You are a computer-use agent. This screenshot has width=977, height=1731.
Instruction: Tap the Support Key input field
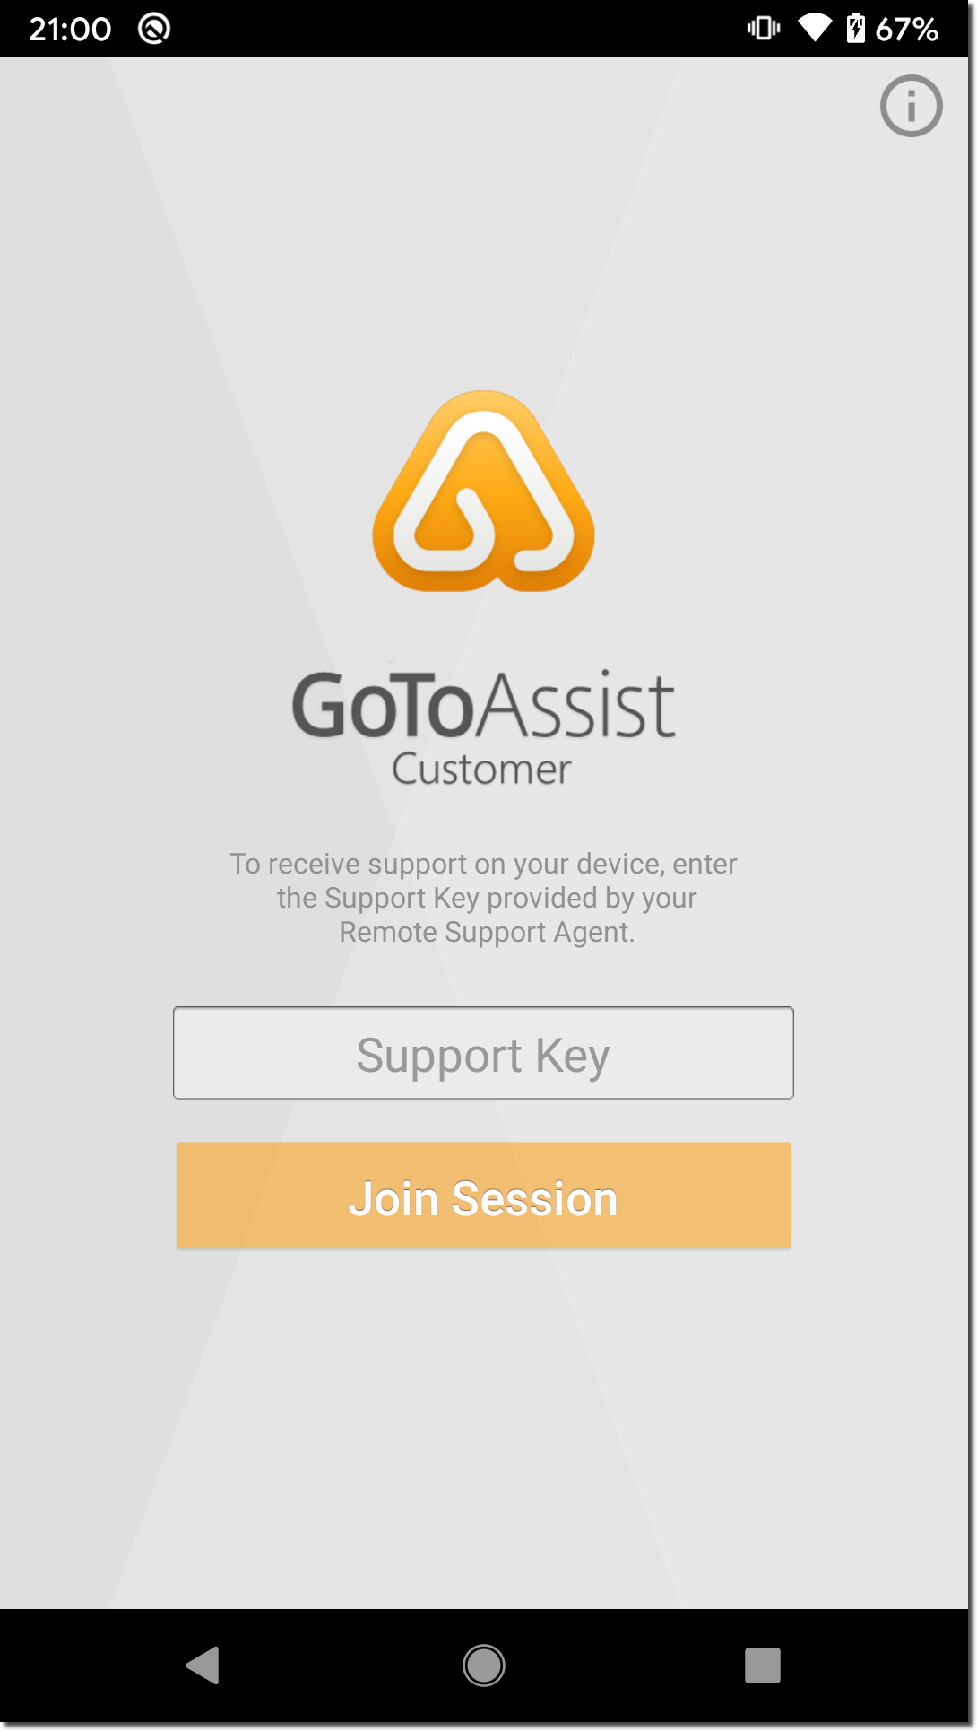(483, 1053)
